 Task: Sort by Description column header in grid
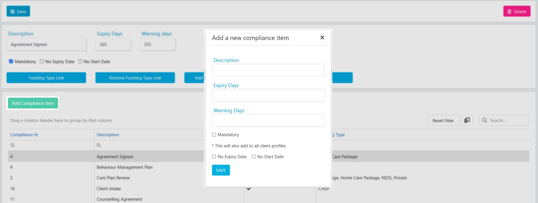coord(108,135)
